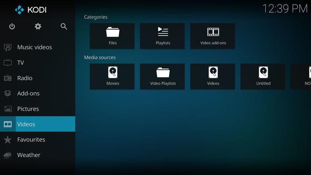Viewport: 311px width, 175px height.
Task: Open the Video Playlists folder tile
Action: (x=163, y=76)
